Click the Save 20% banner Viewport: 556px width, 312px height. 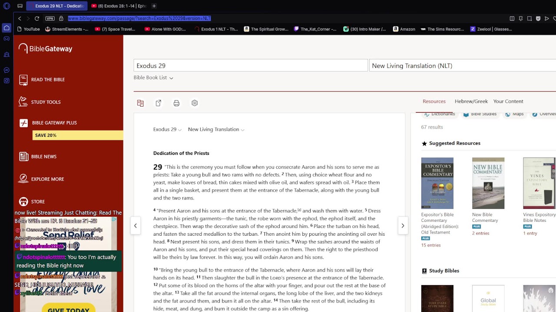(78, 135)
